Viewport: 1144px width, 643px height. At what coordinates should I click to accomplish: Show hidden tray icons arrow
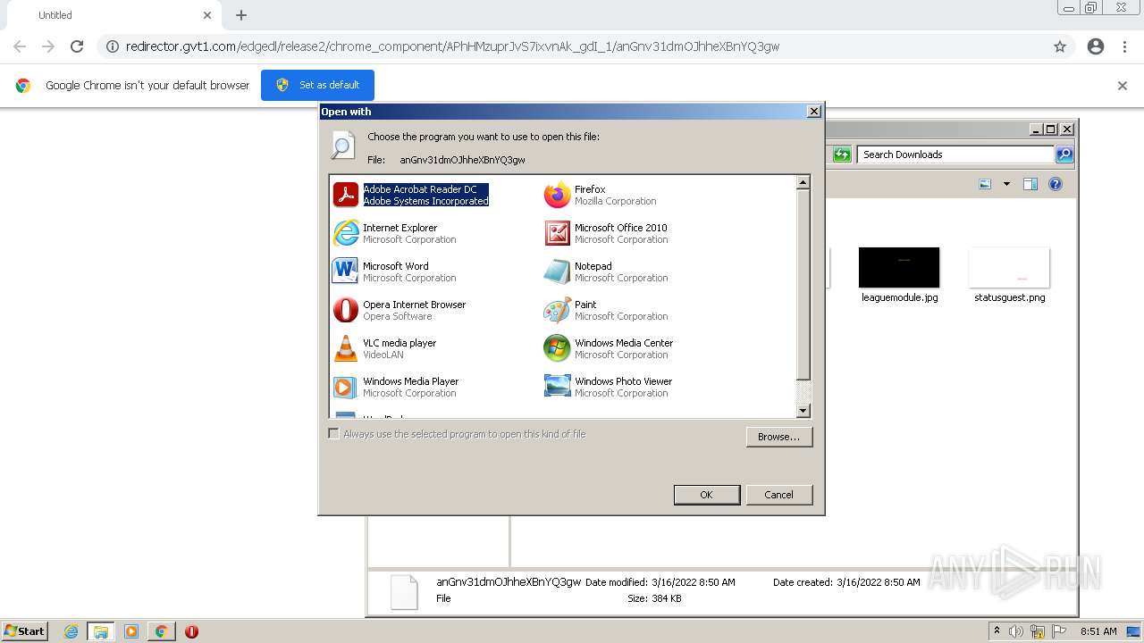(x=997, y=630)
